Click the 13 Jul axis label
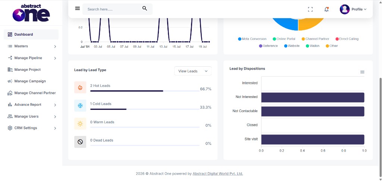This screenshot has width=382, height=181. [x=163, y=47]
